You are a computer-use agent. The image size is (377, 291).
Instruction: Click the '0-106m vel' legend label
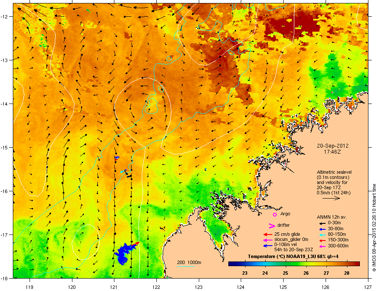285,245
